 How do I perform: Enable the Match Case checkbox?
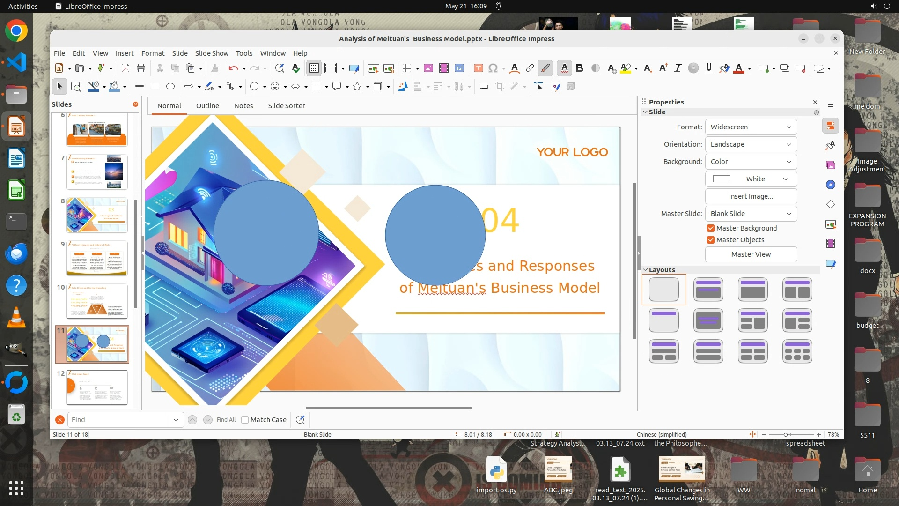click(x=245, y=420)
